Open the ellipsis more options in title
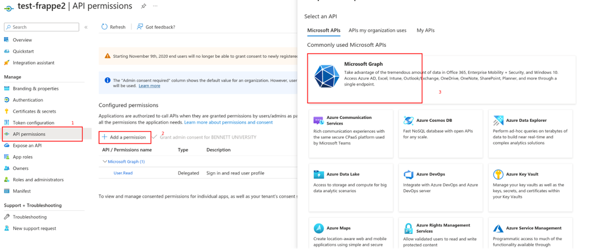Screen dimensions: 593x249 coord(155,6)
